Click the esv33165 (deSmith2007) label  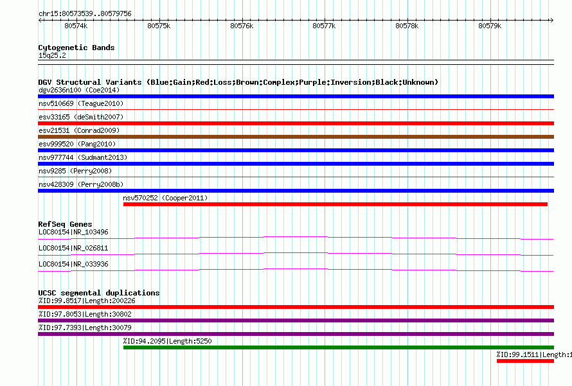coord(81,117)
